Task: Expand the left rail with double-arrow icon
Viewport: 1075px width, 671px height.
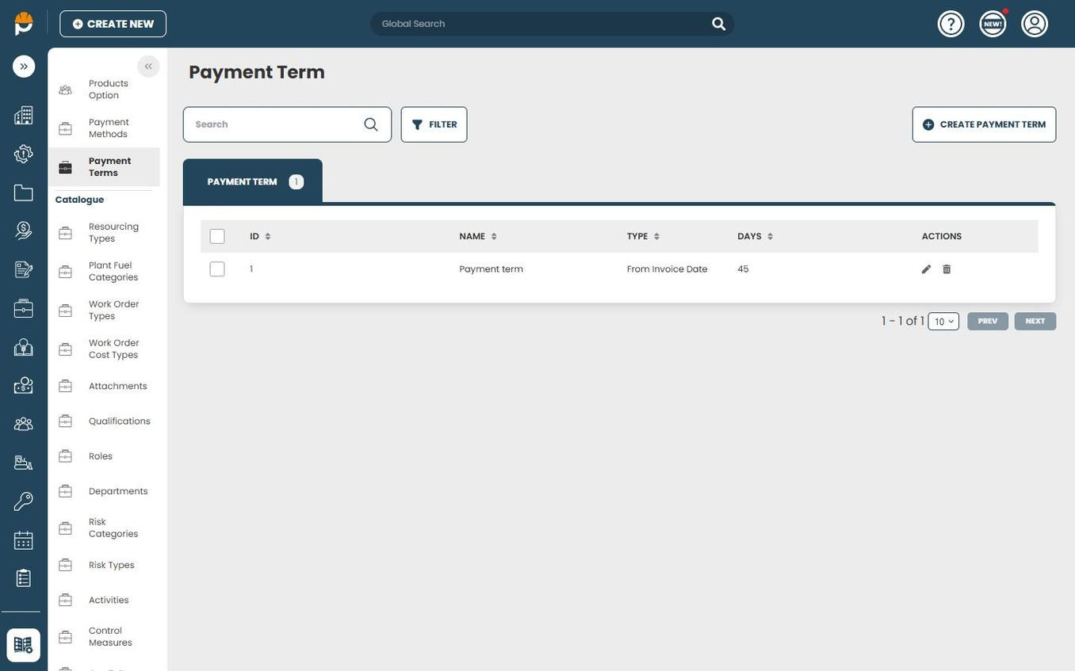Action: [x=24, y=67]
